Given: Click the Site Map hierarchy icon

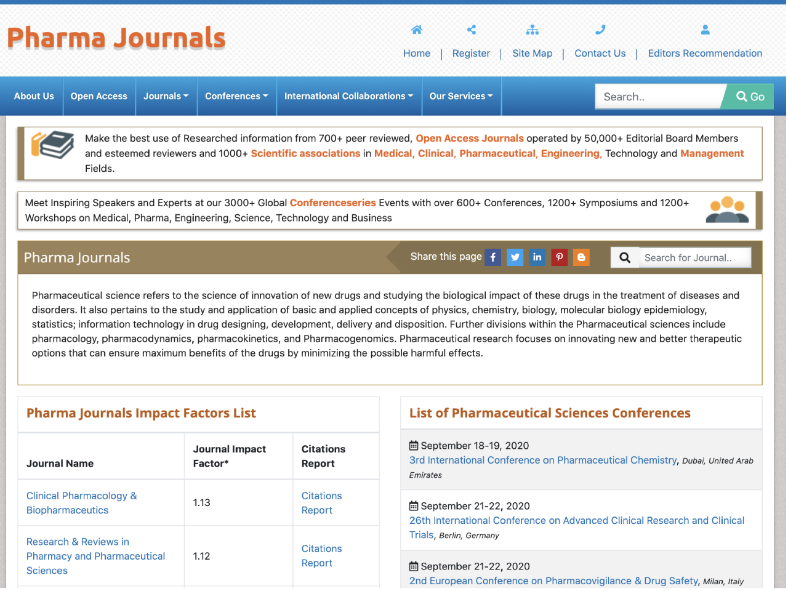Looking at the screenshot, I should pos(533,30).
